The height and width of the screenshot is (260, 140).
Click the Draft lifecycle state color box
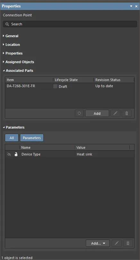point(55,86)
